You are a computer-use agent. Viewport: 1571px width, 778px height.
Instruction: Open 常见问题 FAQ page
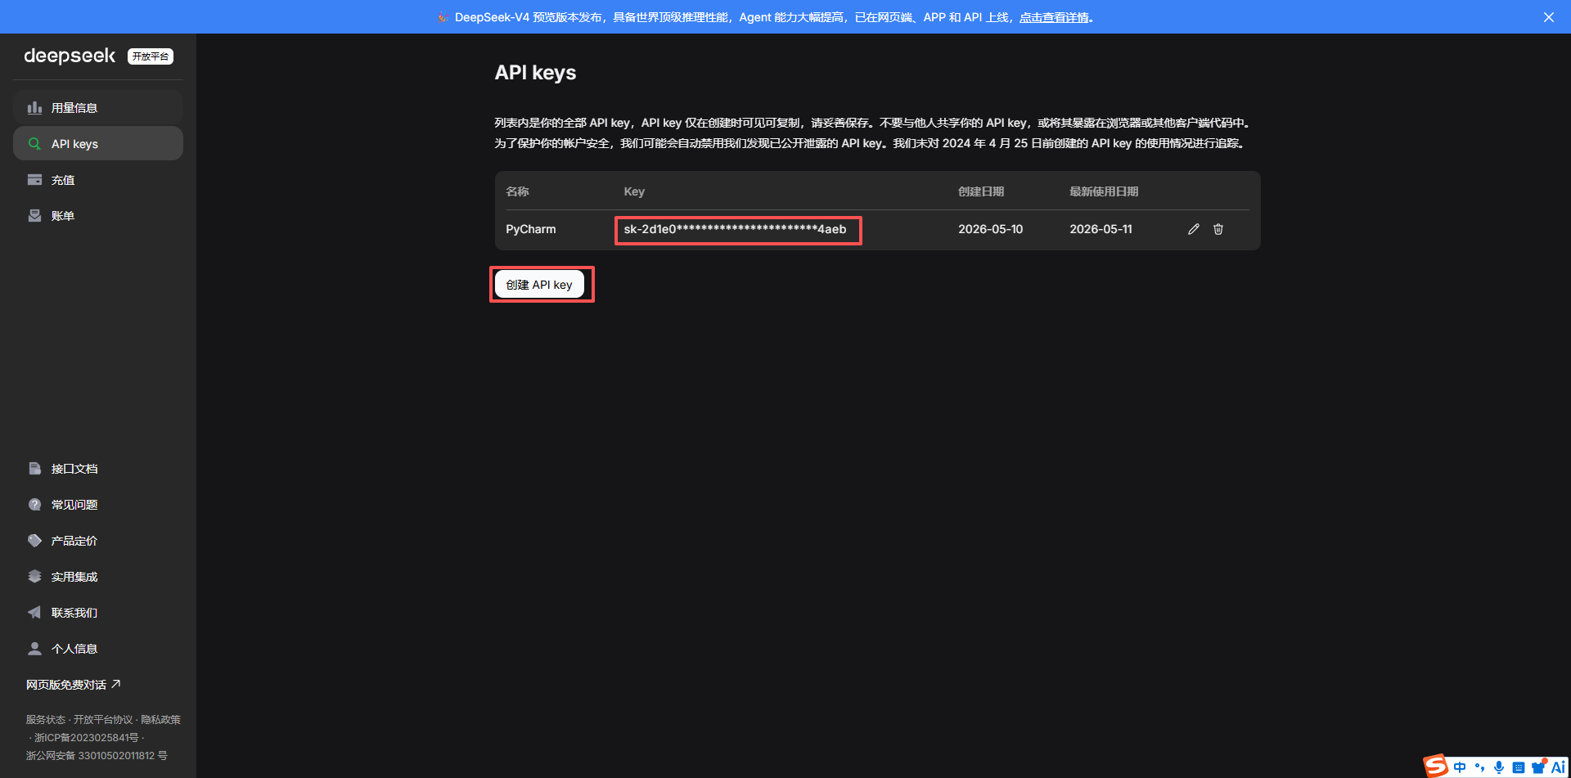point(98,505)
